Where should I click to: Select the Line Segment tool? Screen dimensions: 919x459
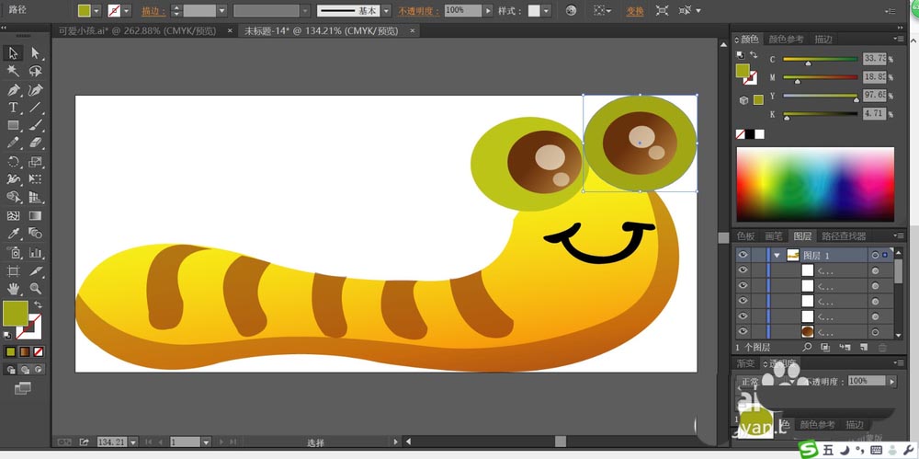pos(35,108)
